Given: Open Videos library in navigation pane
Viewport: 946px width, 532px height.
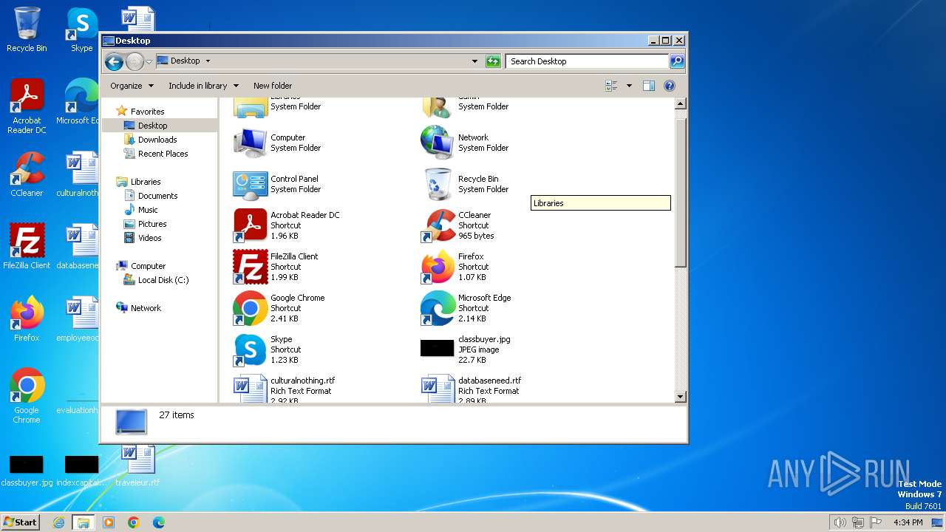Looking at the screenshot, I should pyautogui.click(x=143, y=238).
